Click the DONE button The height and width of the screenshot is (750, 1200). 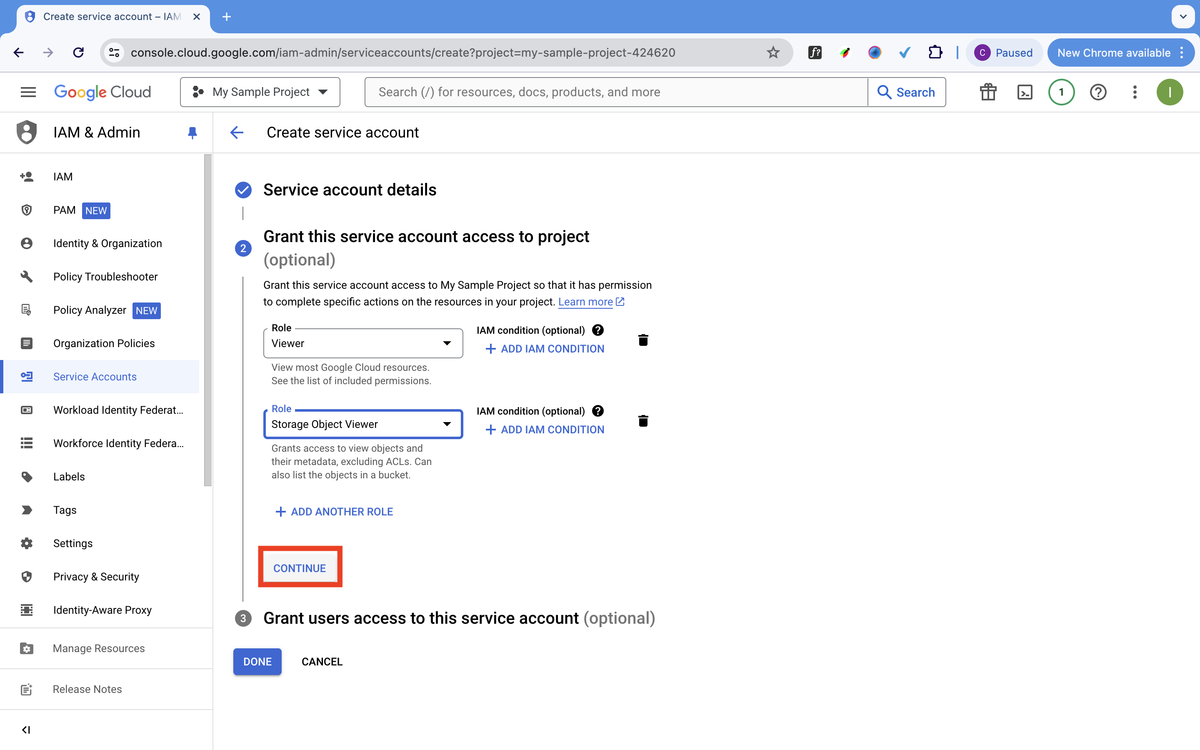(x=257, y=661)
